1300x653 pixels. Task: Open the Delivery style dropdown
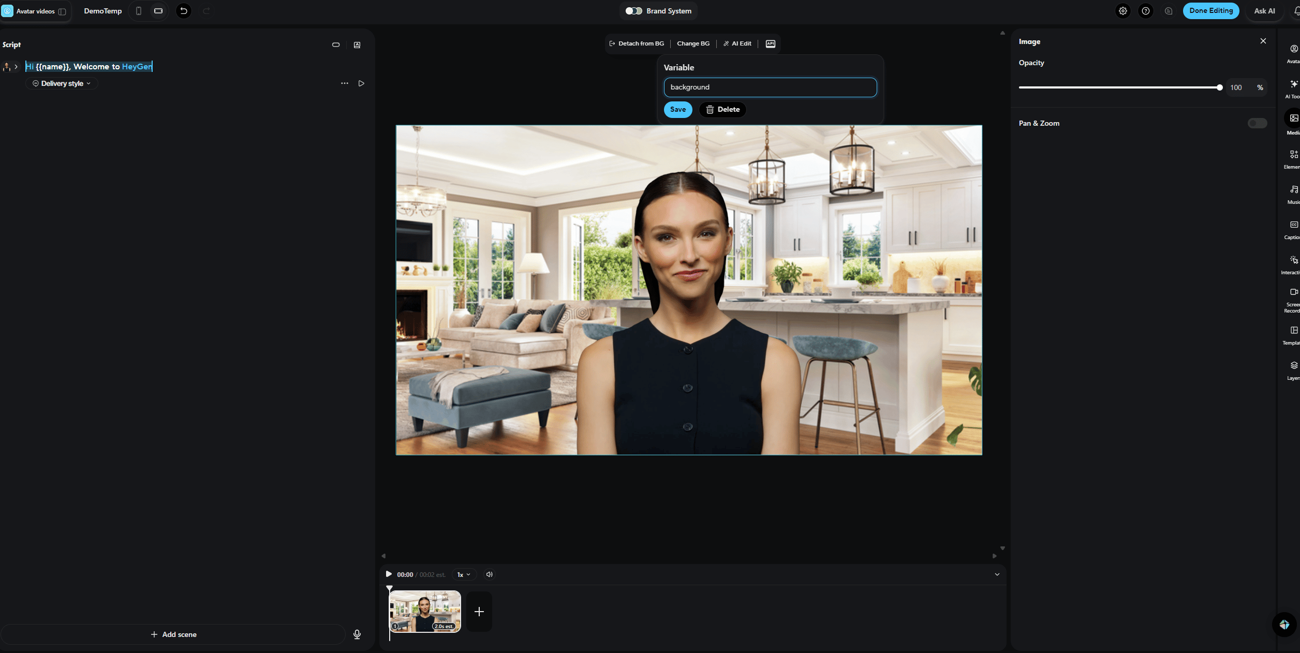click(62, 83)
